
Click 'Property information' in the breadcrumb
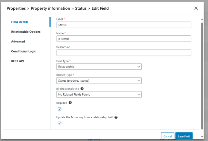pyautogui.click(x=50, y=8)
